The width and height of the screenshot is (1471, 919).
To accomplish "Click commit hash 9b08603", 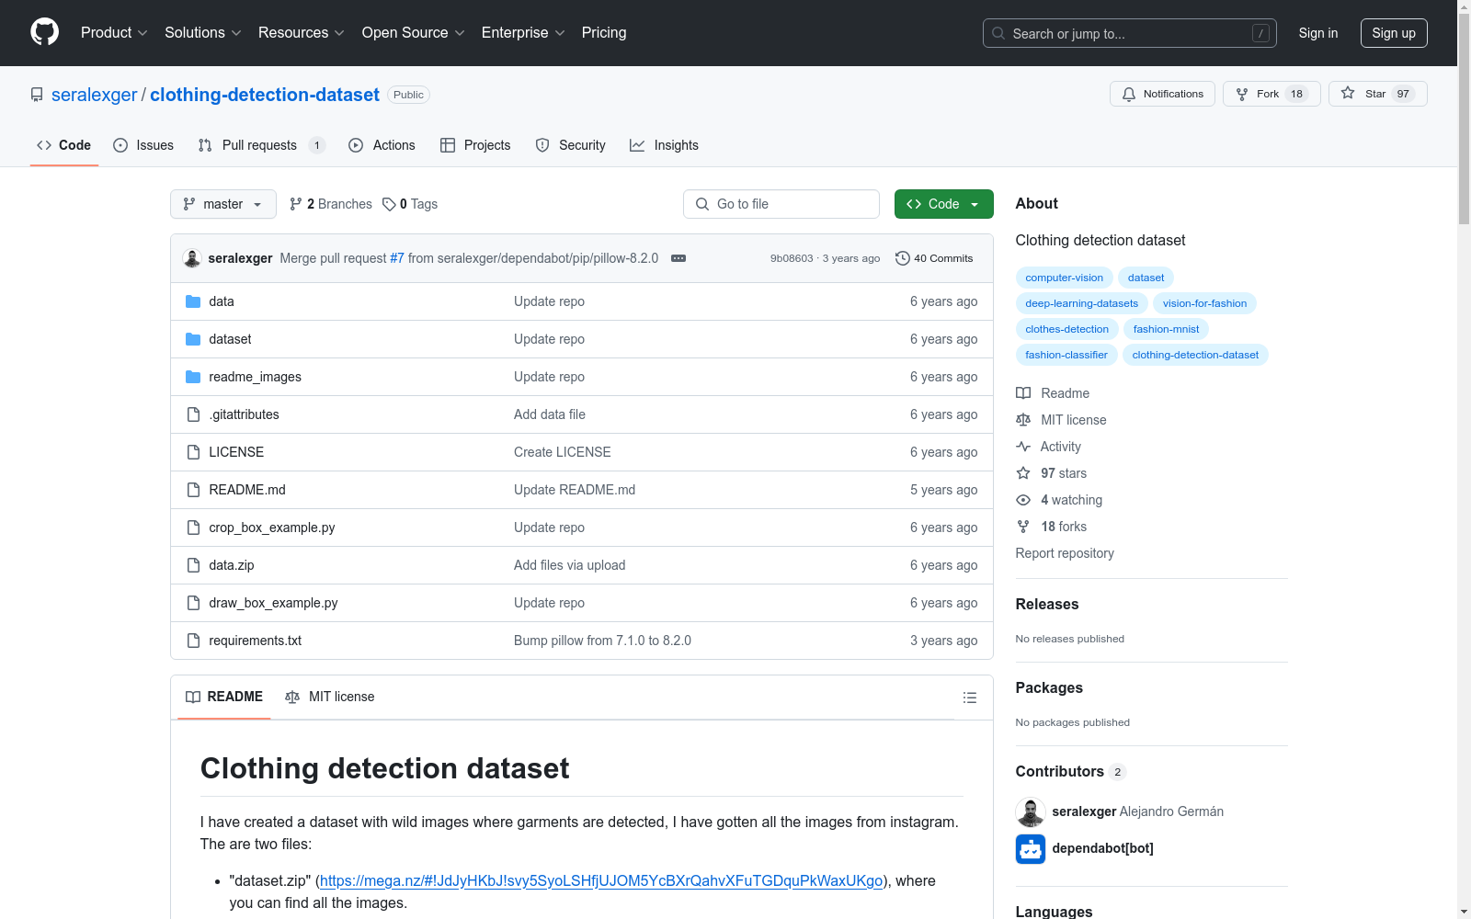I will 792,258.
